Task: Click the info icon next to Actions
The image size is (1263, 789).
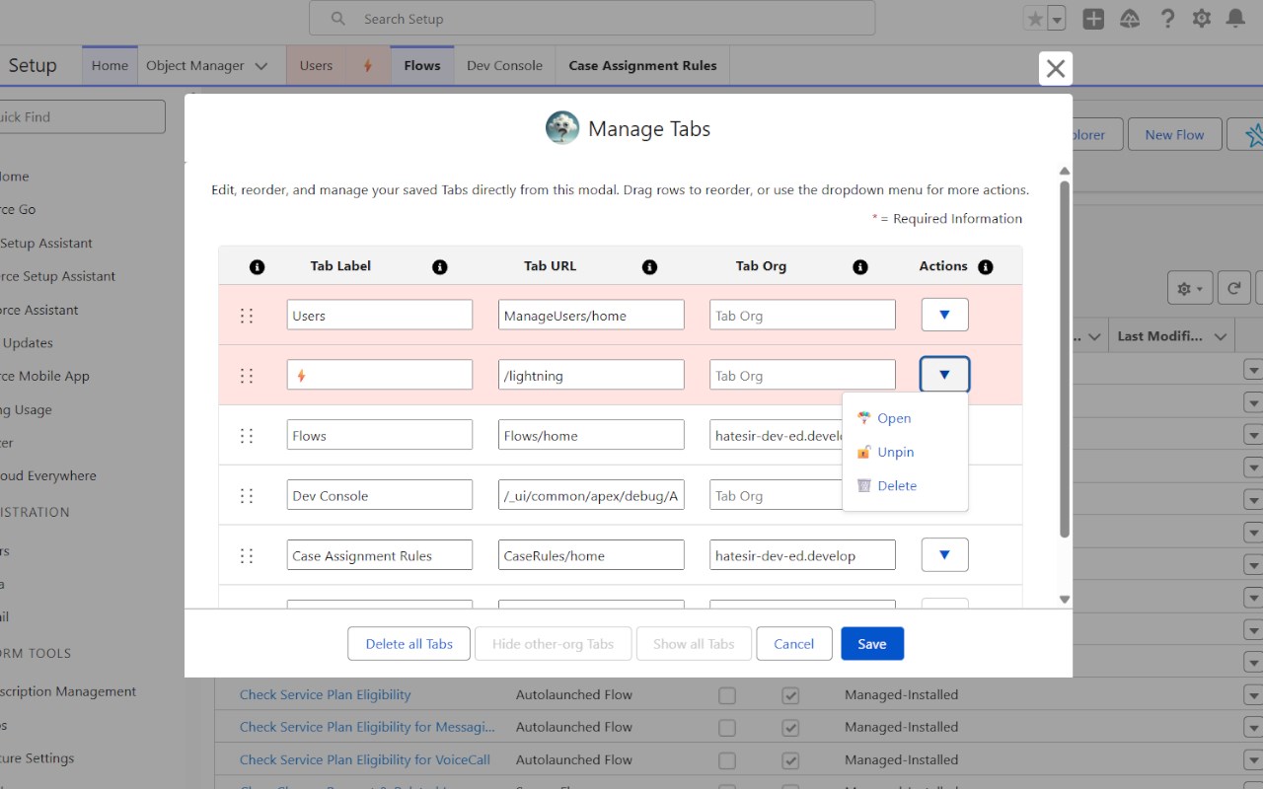Action: pos(985,266)
